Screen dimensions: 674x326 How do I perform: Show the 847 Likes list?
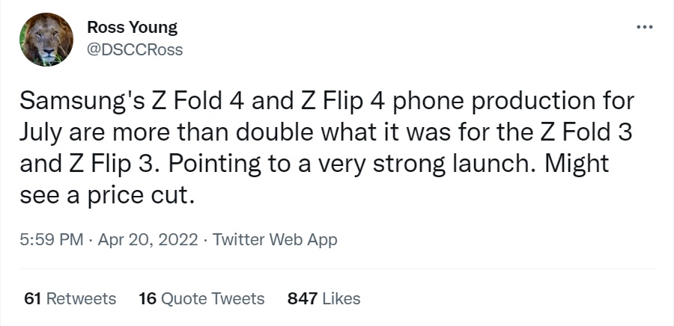click(x=324, y=298)
